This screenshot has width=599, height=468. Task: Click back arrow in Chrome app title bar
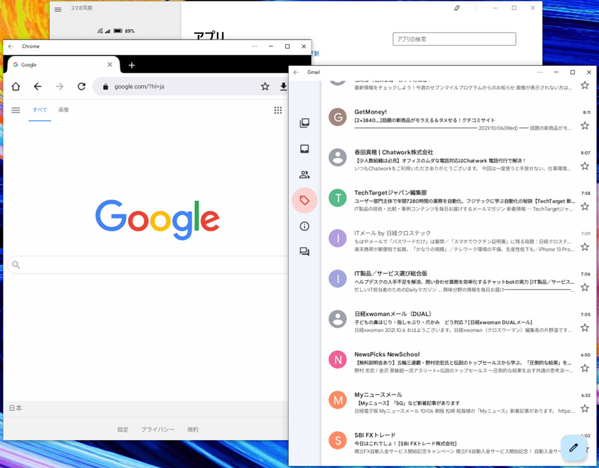click(x=10, y=46)
